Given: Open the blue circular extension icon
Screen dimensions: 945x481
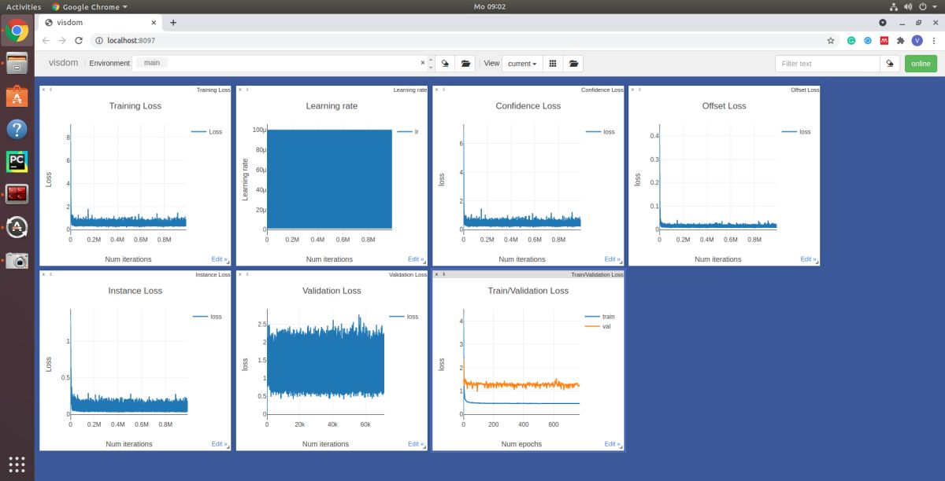Looking at the screenshot, I should click(868, 40).
